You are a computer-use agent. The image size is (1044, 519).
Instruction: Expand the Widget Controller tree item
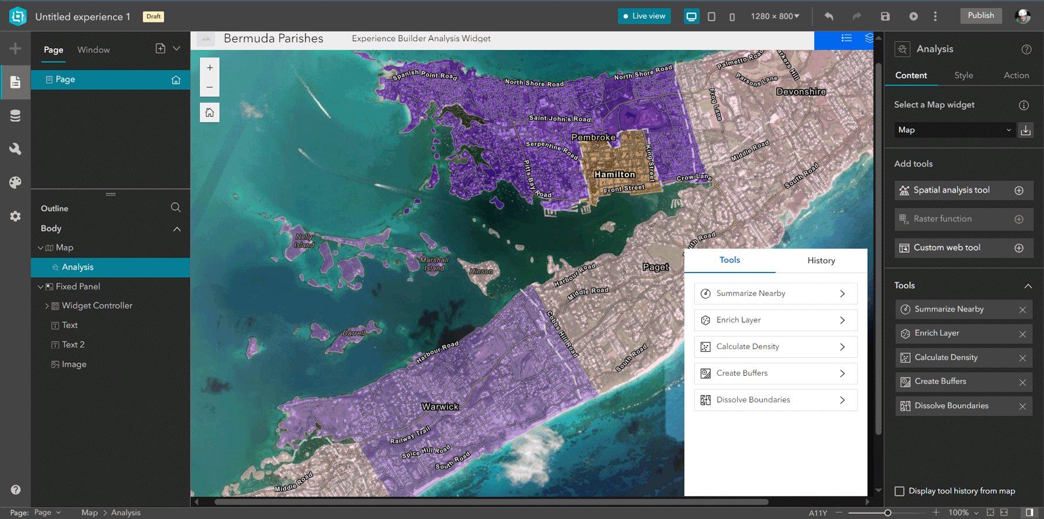pos(47,306)
